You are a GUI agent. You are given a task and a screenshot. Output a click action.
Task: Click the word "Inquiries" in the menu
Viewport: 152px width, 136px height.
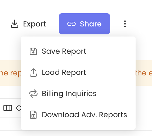tap(81, 94)
